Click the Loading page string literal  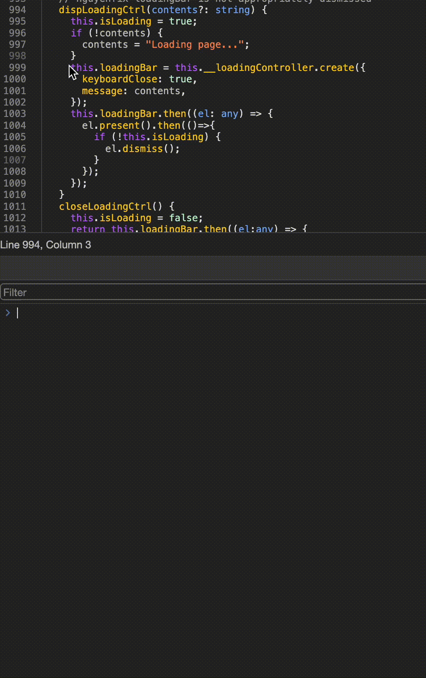[194, 44]
